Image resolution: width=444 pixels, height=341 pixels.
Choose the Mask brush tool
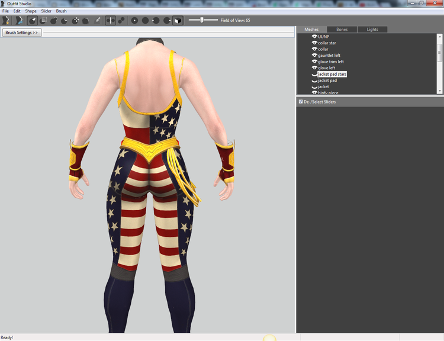click(x=43, y=20)
